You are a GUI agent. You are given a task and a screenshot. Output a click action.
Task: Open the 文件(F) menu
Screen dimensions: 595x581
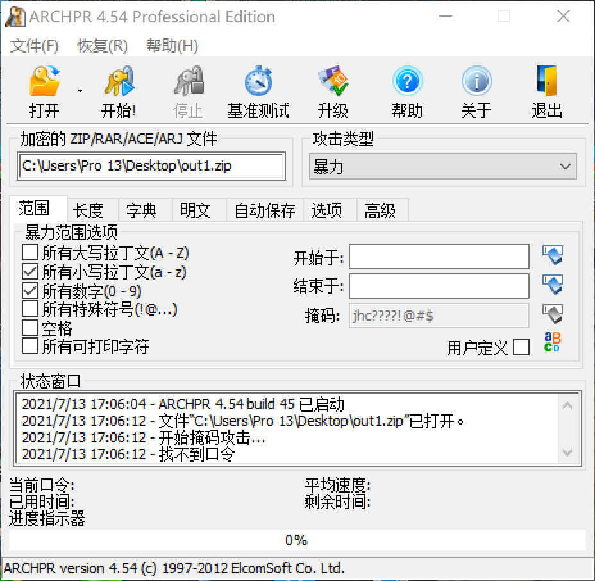coord(34,46)
